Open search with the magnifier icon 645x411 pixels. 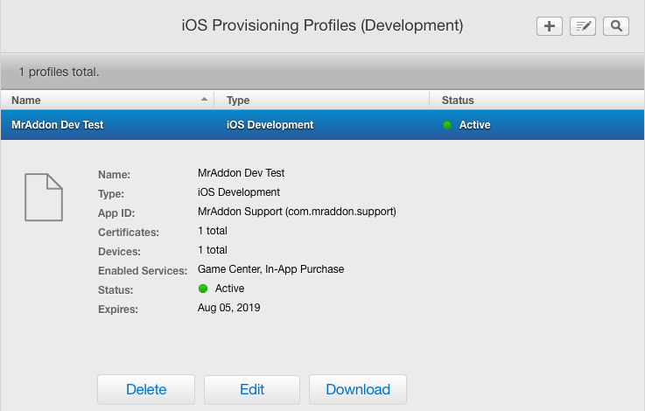point(616,26)
